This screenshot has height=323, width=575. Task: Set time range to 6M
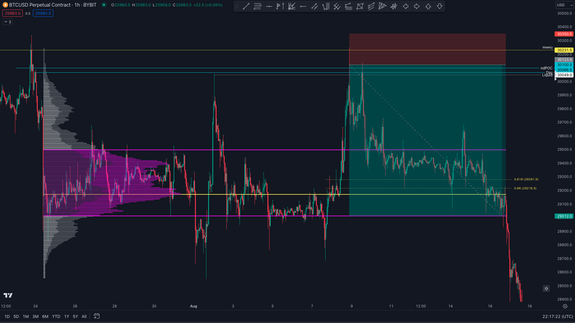(45, 316)
